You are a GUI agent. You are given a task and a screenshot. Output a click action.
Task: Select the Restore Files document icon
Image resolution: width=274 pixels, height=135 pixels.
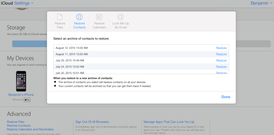point(60,17)
